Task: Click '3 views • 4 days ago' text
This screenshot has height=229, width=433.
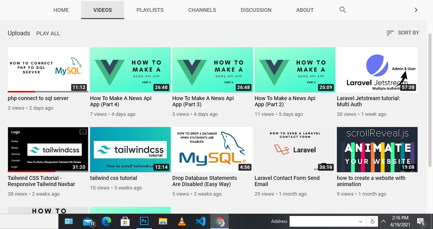Action: (x=195, y=114)
